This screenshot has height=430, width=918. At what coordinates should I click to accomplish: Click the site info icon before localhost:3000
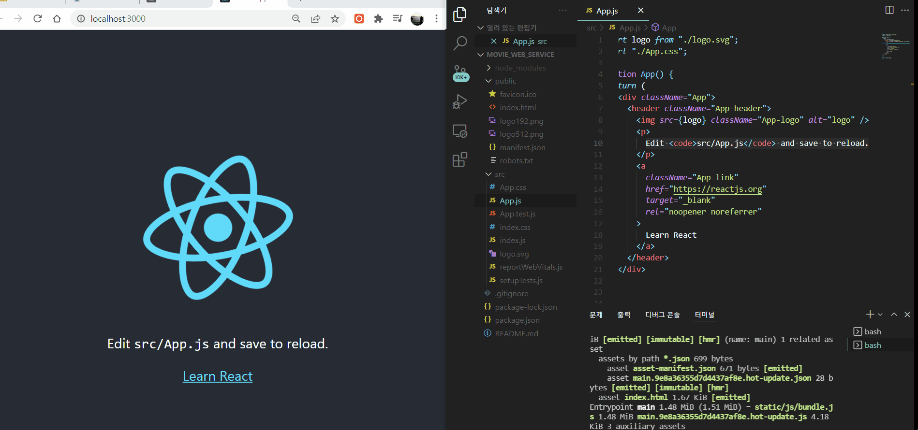[81, 18]
